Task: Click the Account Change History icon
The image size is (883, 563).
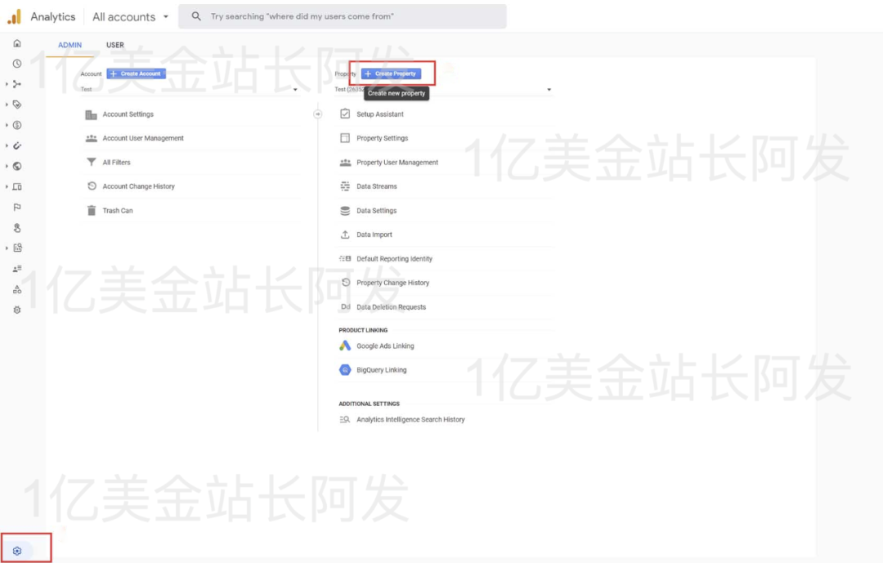Action: [92, 185]
